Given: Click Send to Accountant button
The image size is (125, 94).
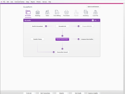Looking at the screenshot, I should point(37,26).
